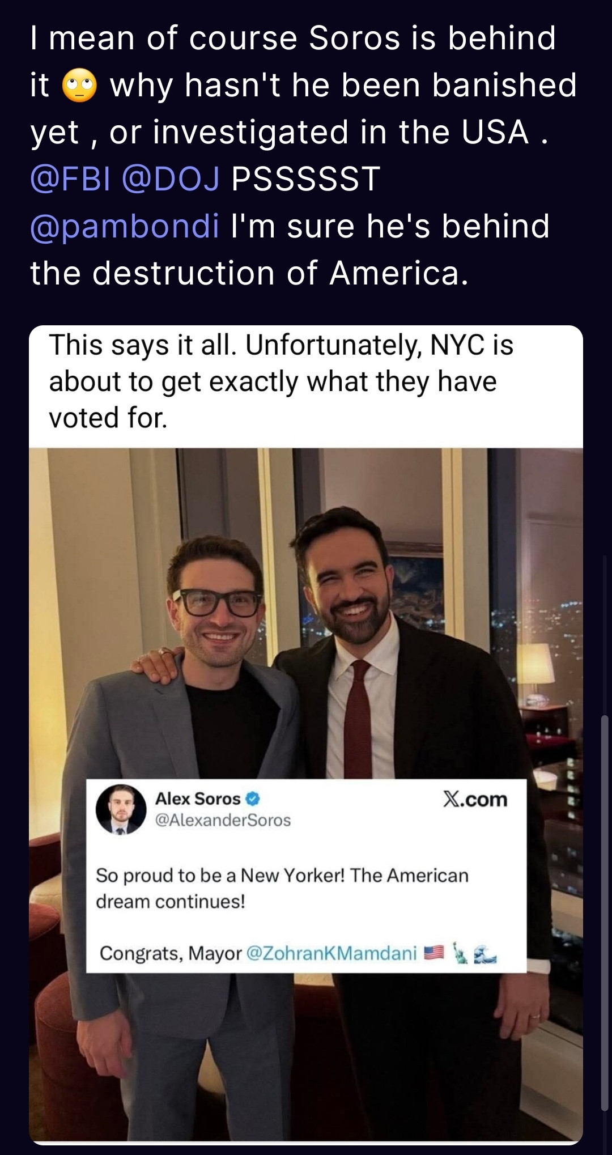
Task: Open the @pambondi profile mention
Action: (x=125, y=227)
